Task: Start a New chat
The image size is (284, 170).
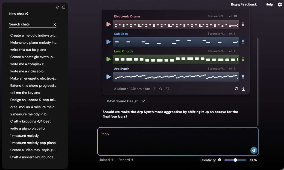Action: [x=19, y=14]
